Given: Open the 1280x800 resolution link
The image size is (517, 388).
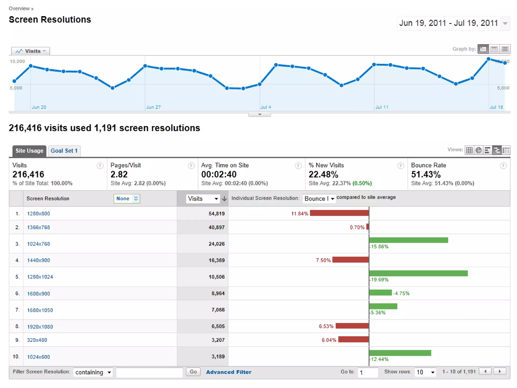Looking at the screenshot, I should point(38,214).
